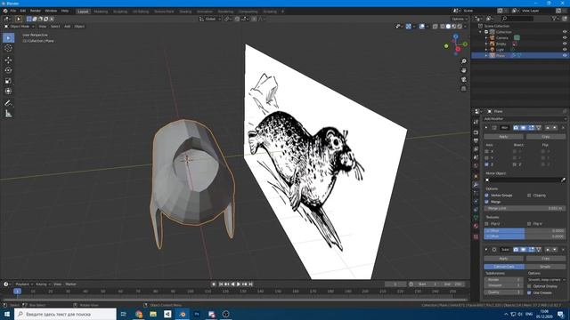The height and width of the screenshot is (320, 570).
Task: Click the pan view hand icon
Action: tap(463, 70)
